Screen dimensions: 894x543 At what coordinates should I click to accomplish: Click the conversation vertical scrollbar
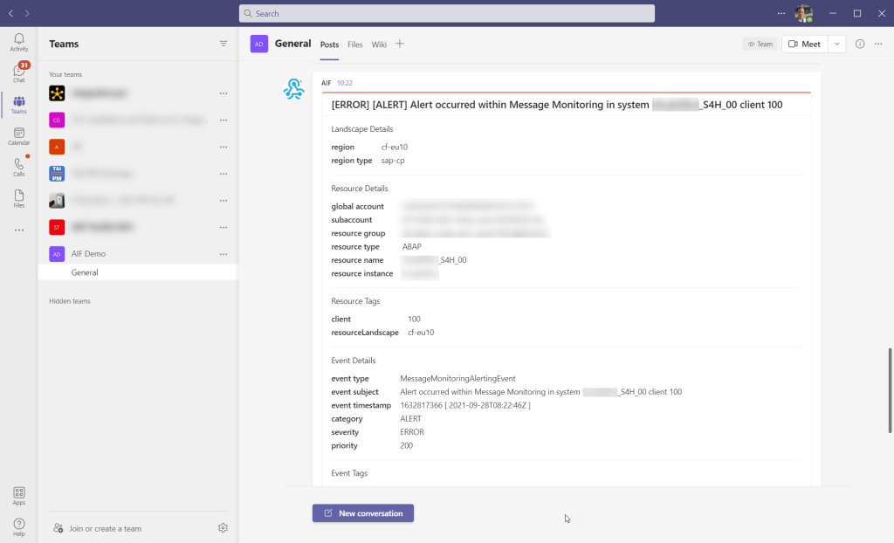click(890, 390)
